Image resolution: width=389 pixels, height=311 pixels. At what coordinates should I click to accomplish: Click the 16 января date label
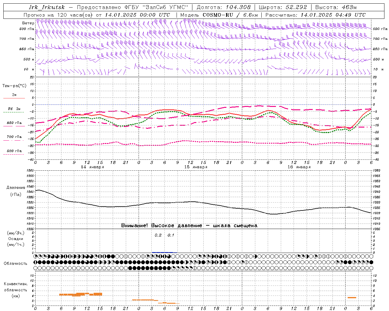click(299, 167)
